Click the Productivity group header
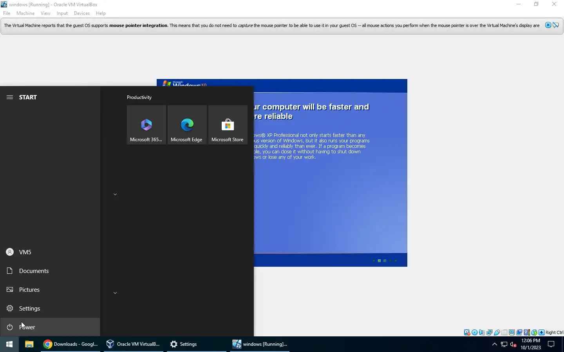The height and width of the screenshot is (352, 564). coord(139,97)
